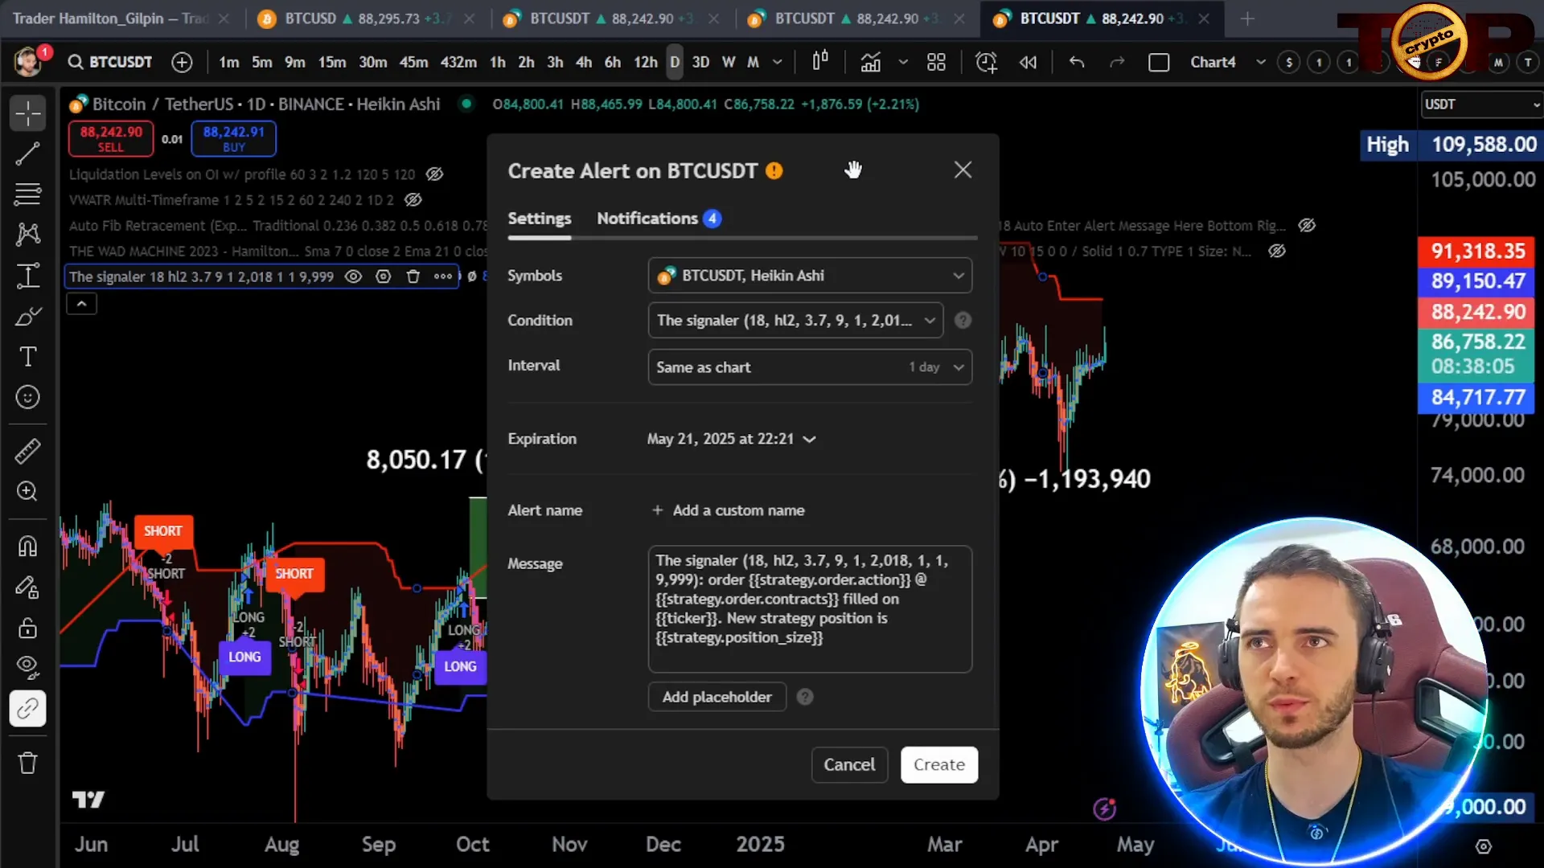Select the text annotation tool
Screen dimensions: 1544x868
pos(27,356)
